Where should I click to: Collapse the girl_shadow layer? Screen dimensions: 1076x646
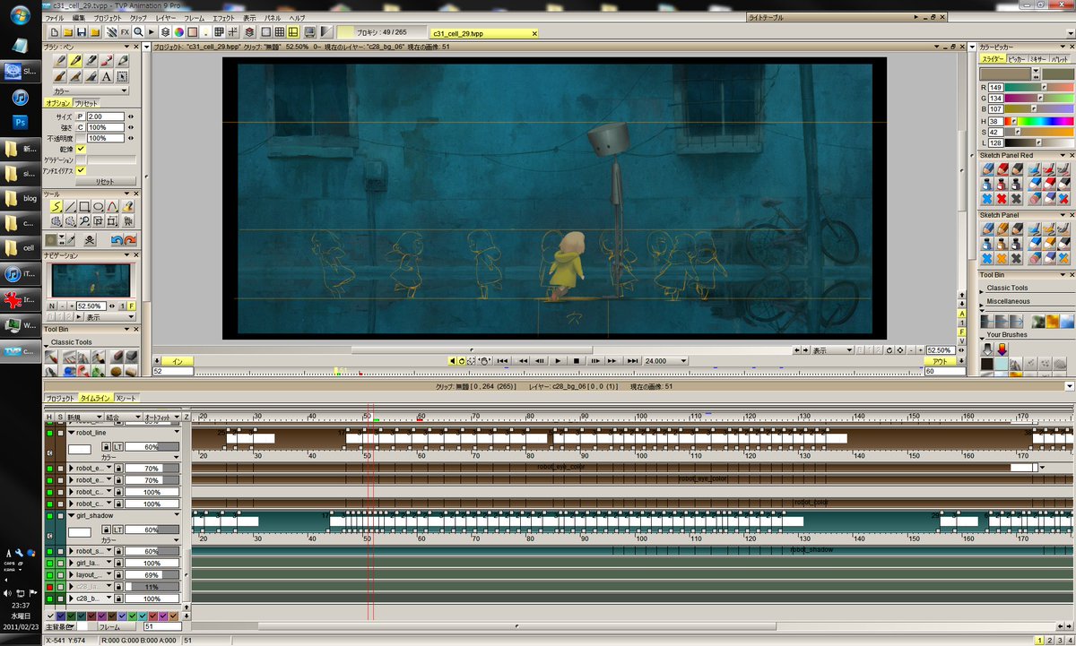[x=72, y=516]
